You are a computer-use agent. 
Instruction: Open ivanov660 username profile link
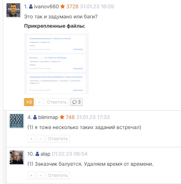point(46,6)
